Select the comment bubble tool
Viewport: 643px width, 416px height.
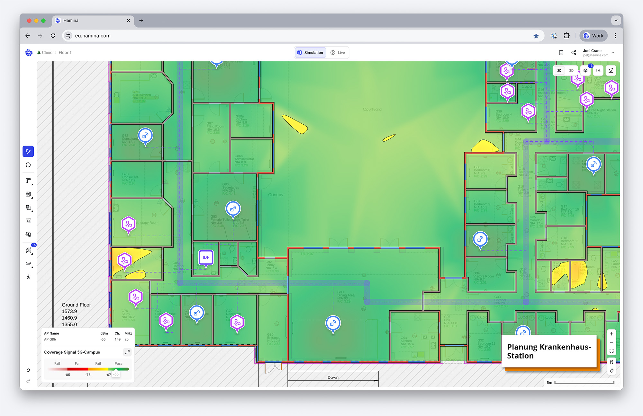click(28, 165)
